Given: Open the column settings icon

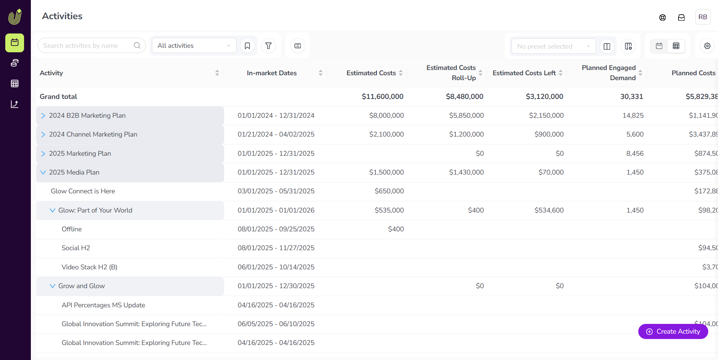Looking at the screenshot, I should pyautogui.click(x=628, y=46).
